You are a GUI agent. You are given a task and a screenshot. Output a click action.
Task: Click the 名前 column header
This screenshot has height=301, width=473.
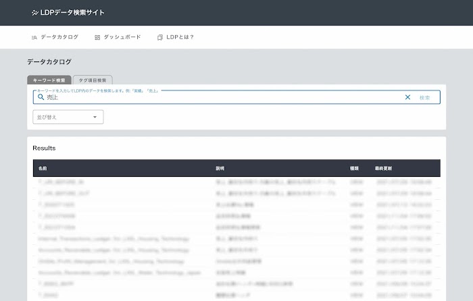pyautogui.click(x=43, y=169)
